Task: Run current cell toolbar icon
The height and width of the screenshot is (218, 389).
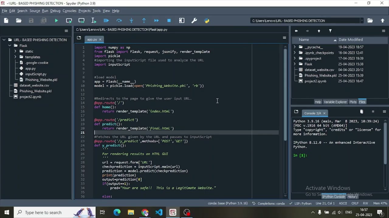Action: [69, 21]
